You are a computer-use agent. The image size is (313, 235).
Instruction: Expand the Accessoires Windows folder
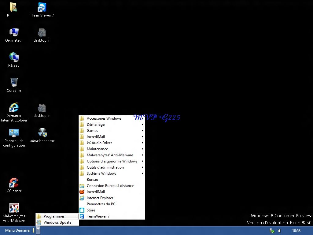pos(104,118)
